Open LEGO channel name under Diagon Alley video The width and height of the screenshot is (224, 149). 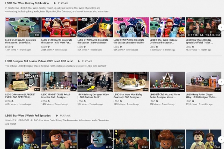[x=189, y=101]
